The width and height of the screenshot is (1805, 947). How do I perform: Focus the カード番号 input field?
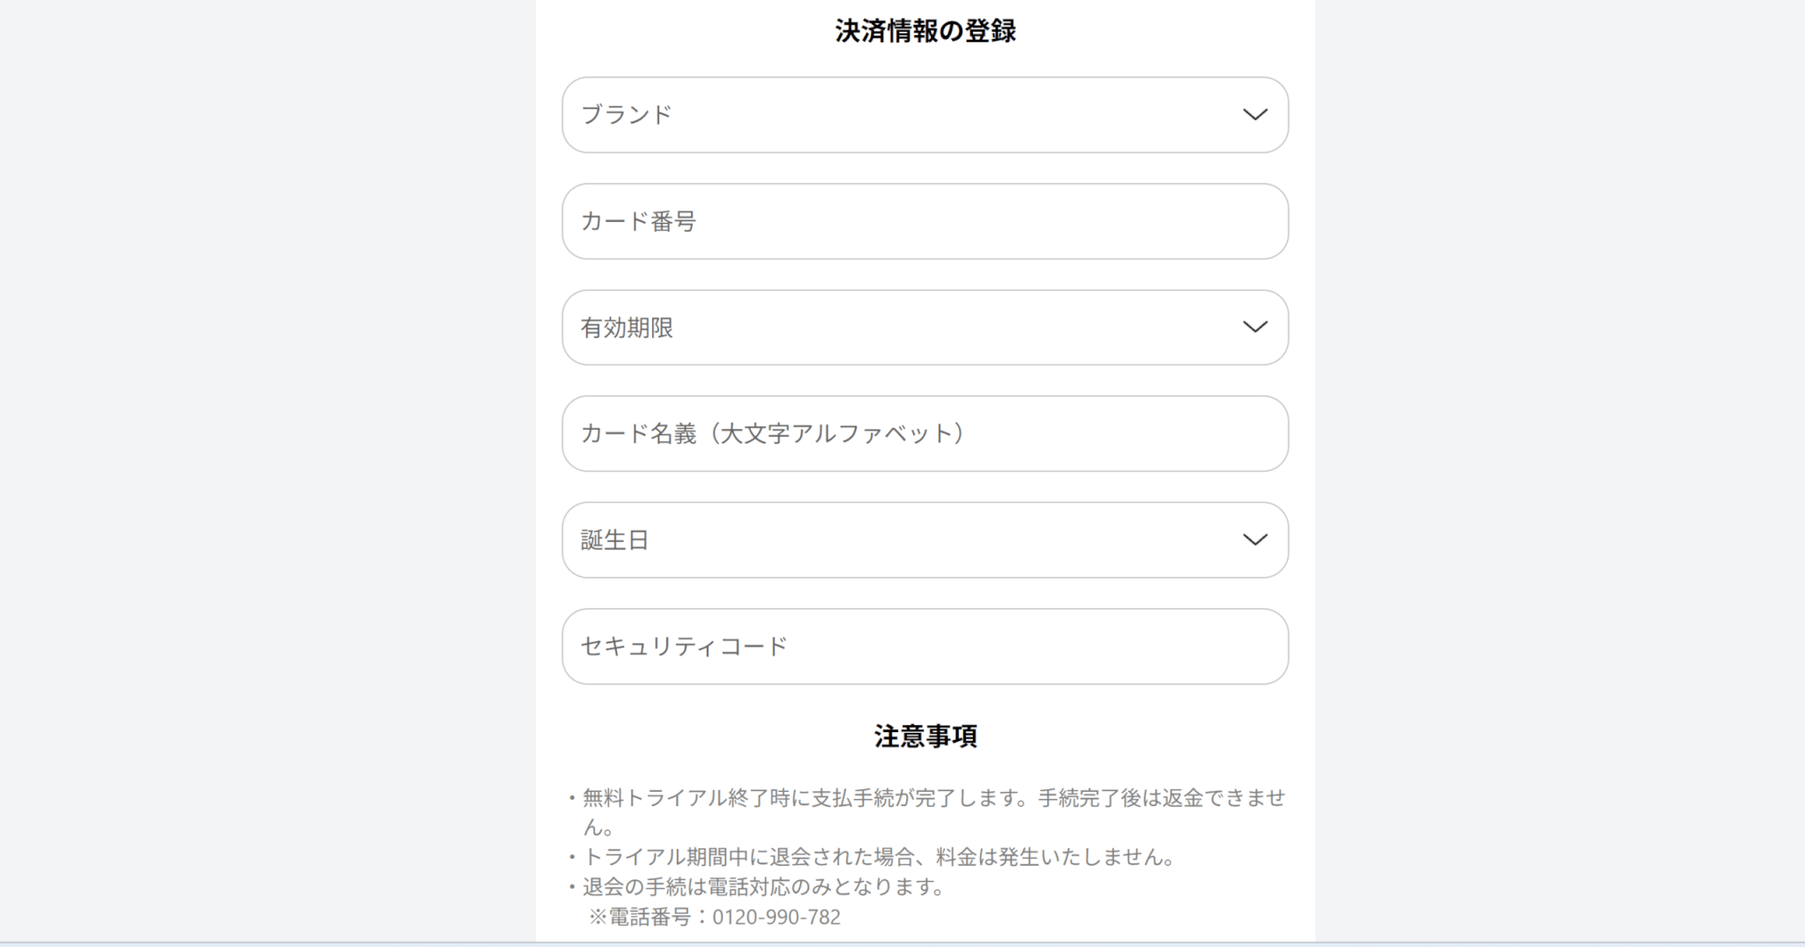[x=925, y=221]
